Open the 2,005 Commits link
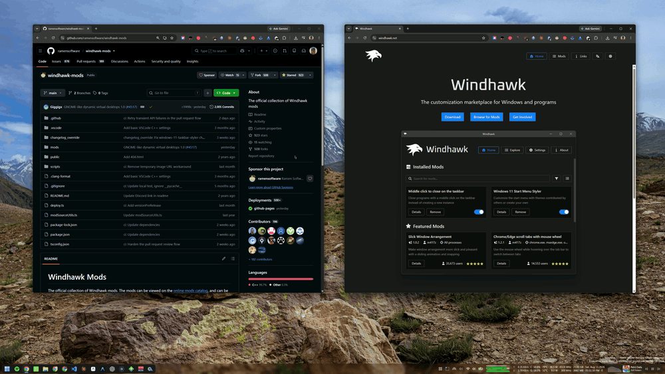Image resolution: width=665 pixels, height=374 pixels. pyautogui.click(x=222, y=107)
